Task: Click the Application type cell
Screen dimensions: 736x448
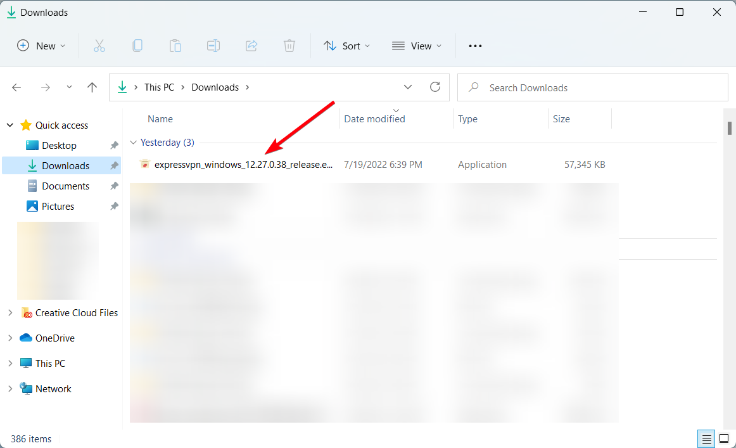Action: 482,164
